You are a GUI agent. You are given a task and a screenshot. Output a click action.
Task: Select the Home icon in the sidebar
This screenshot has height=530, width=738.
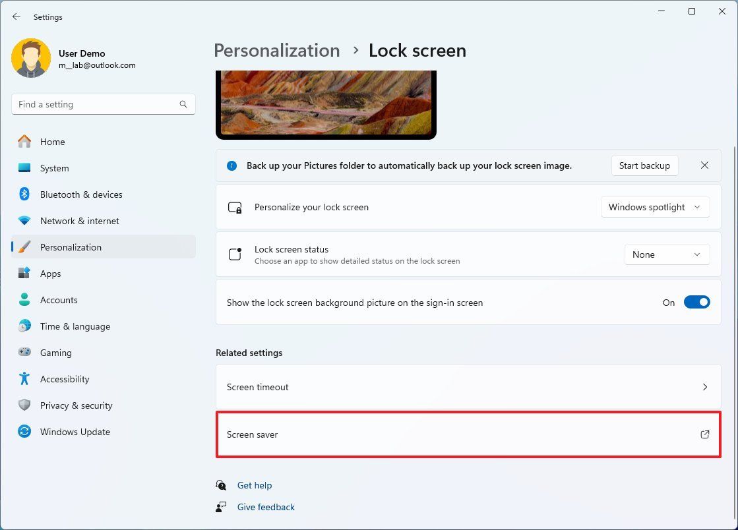tap(25, 142)
